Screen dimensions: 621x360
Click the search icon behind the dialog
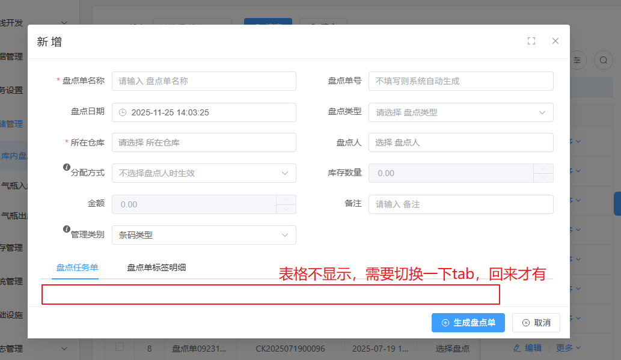pos(603,59)
